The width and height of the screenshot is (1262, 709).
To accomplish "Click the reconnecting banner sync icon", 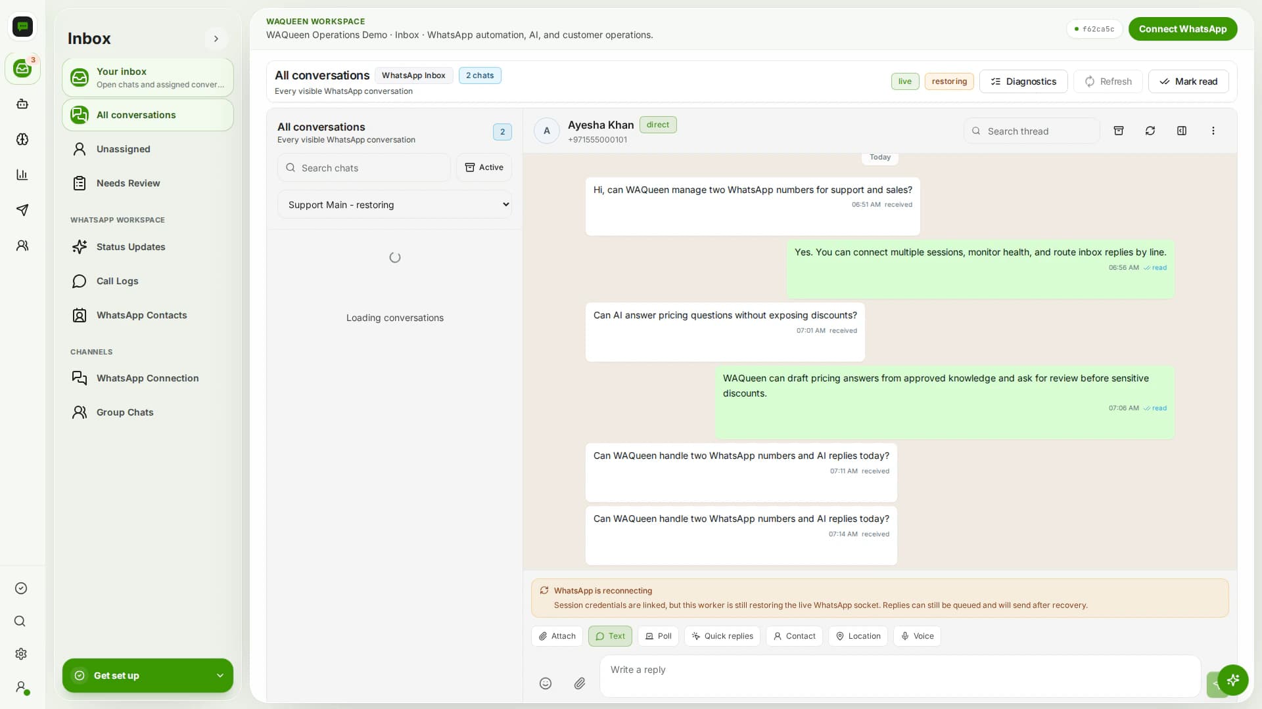I will pyautogui.click(x=544, y=590).
